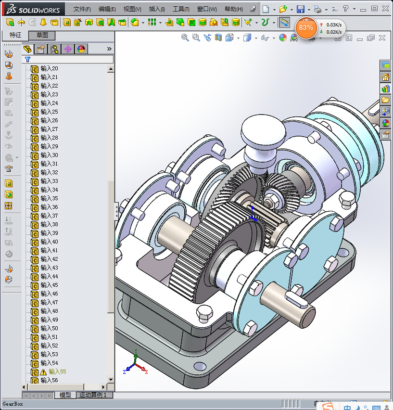Open the 帮助(H) menu
The width and height of the screenshot is (393, 410).
click(234, 9)
